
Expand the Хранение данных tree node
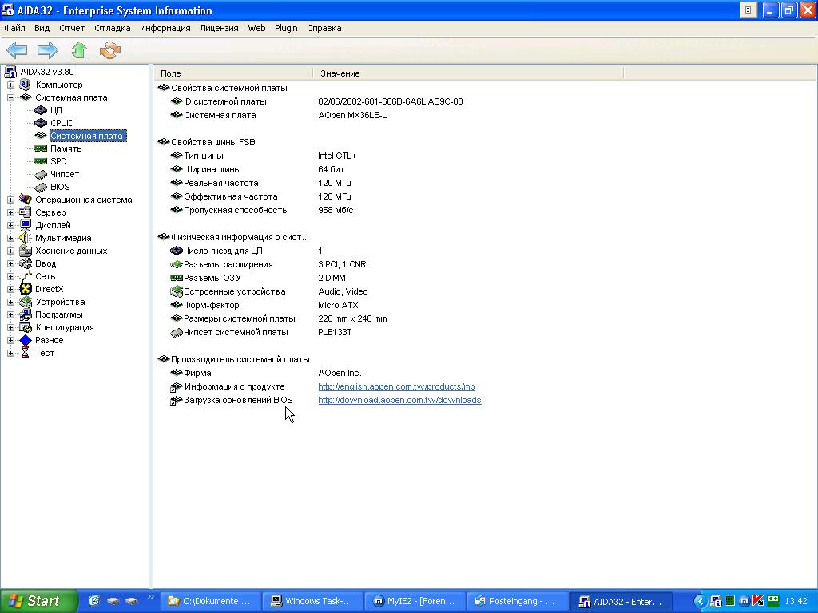click(10, 251)
